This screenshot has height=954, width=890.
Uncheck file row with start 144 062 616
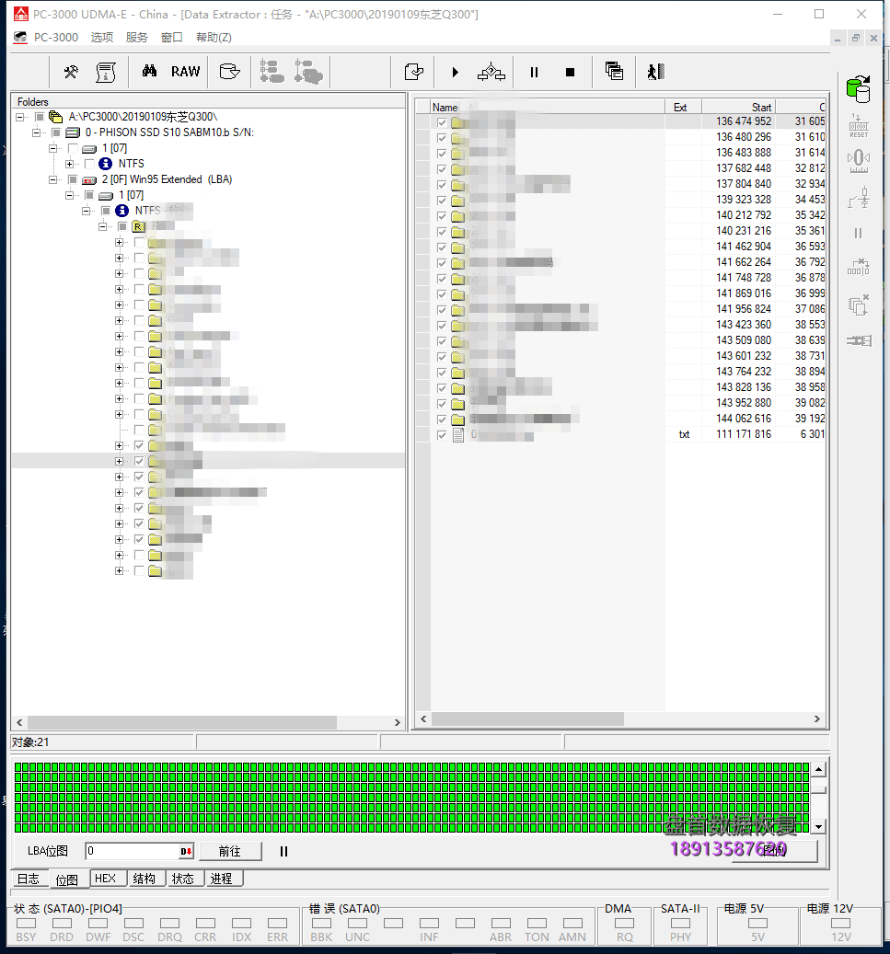pyautogui.click(x=442, y=420)
